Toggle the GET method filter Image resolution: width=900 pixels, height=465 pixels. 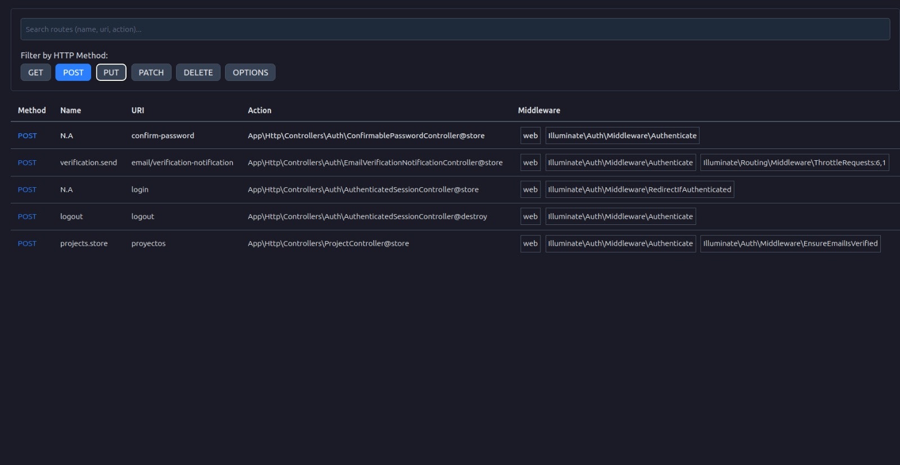35,73
